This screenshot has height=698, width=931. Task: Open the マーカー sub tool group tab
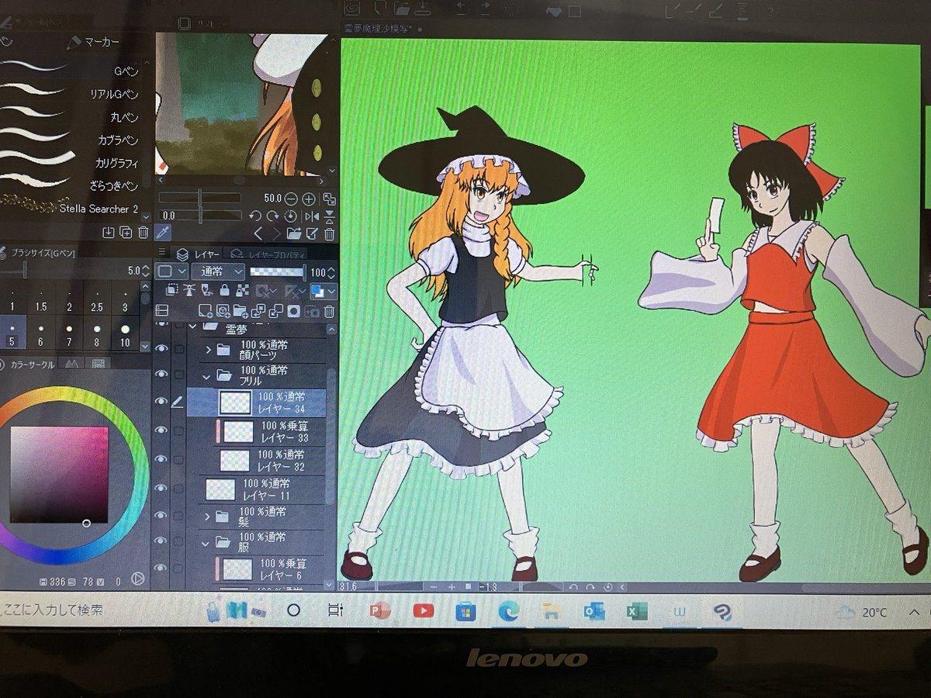click(94, 42)
